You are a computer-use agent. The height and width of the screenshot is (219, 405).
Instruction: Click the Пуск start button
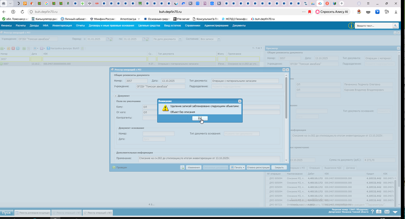pyautogui.click(x=6, y=213)
